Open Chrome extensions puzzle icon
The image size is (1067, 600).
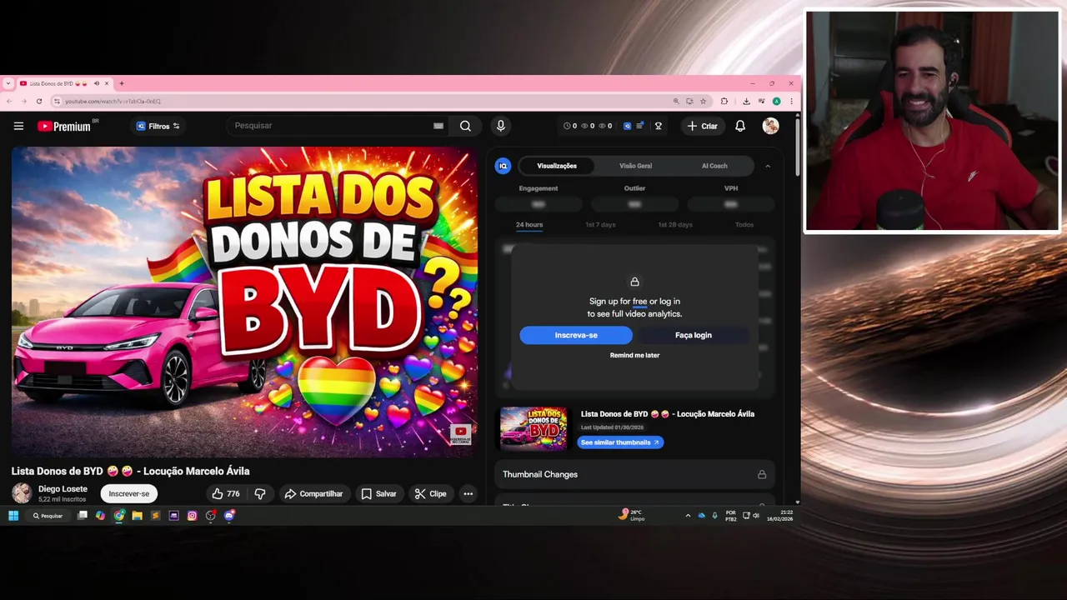[x=724, y=101]
